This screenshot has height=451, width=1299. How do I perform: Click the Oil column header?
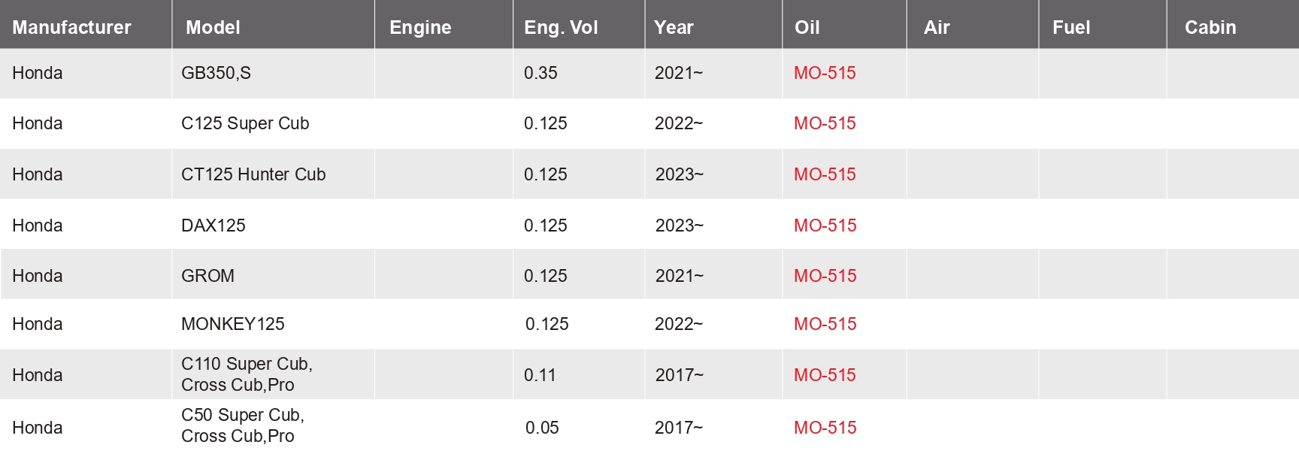(807, 28)
